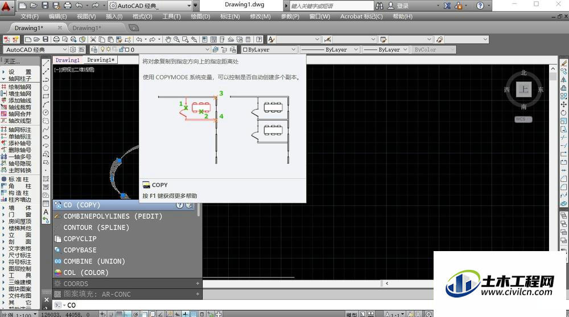Click the Undo arrow in quick access toolbar
Screen dimensions: 569x317
tap(79, 6)
